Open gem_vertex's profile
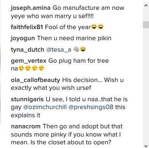The height and width of the screenshot is (148, 149). 29,61
